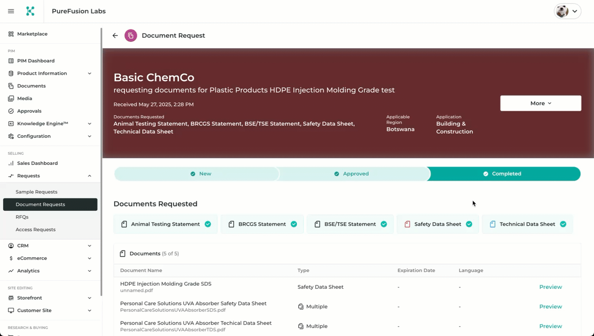Open the user profile avatar menu

pos(567,11)
